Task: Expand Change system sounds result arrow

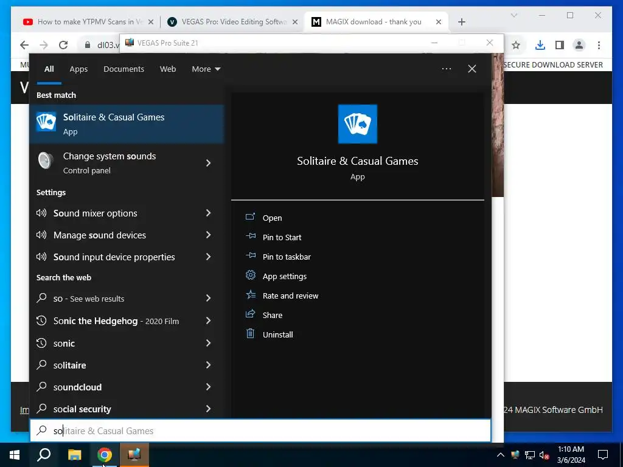Action: pos(208,163)
